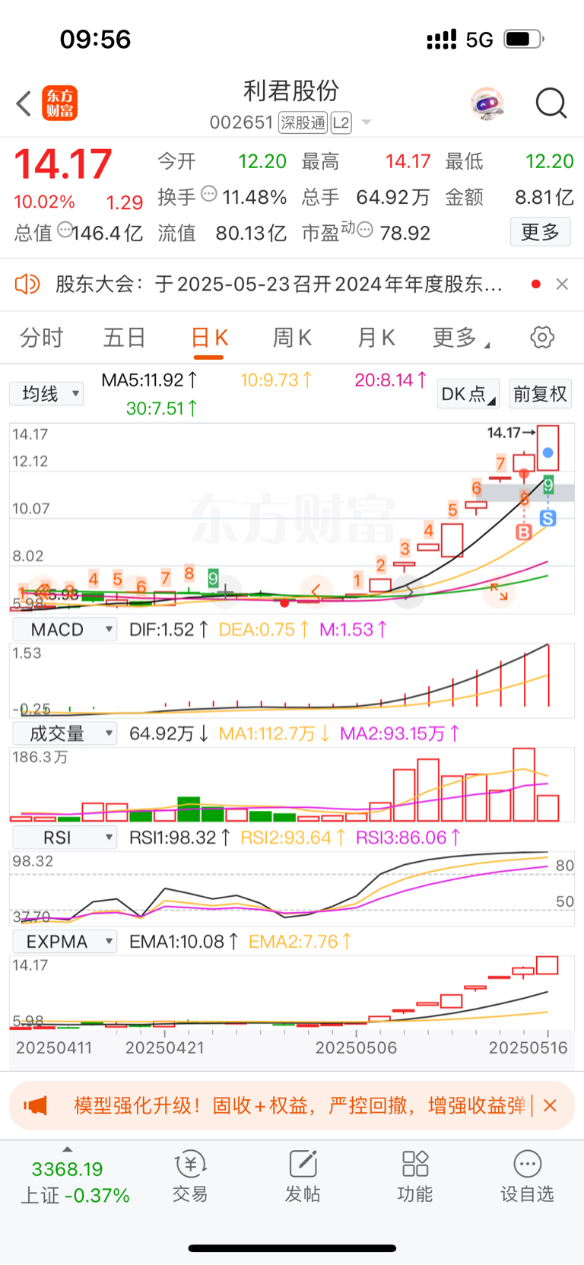Open the MACD indicator dropdown
The image size is (584, 1265).
[65, 629]
